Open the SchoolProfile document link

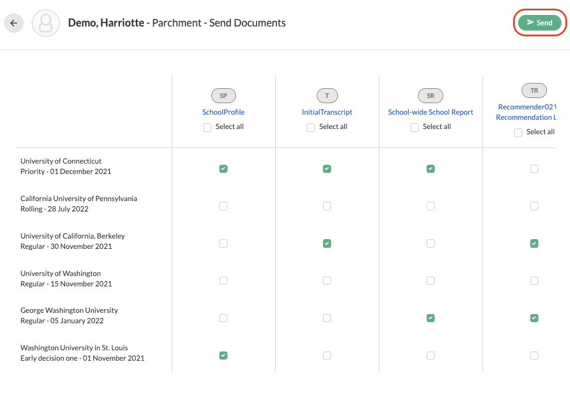pos(223,112)
